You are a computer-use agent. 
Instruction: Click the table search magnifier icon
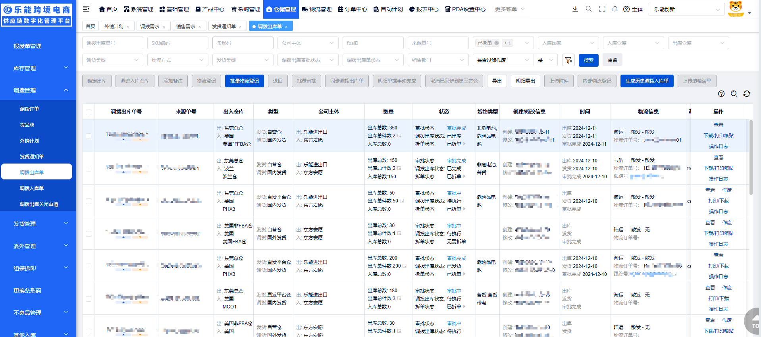(x=734, y=94)
